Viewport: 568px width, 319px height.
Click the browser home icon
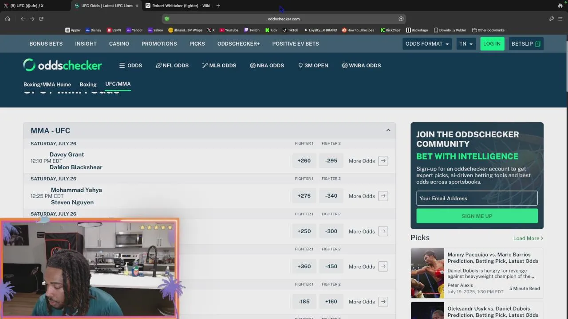8,19
